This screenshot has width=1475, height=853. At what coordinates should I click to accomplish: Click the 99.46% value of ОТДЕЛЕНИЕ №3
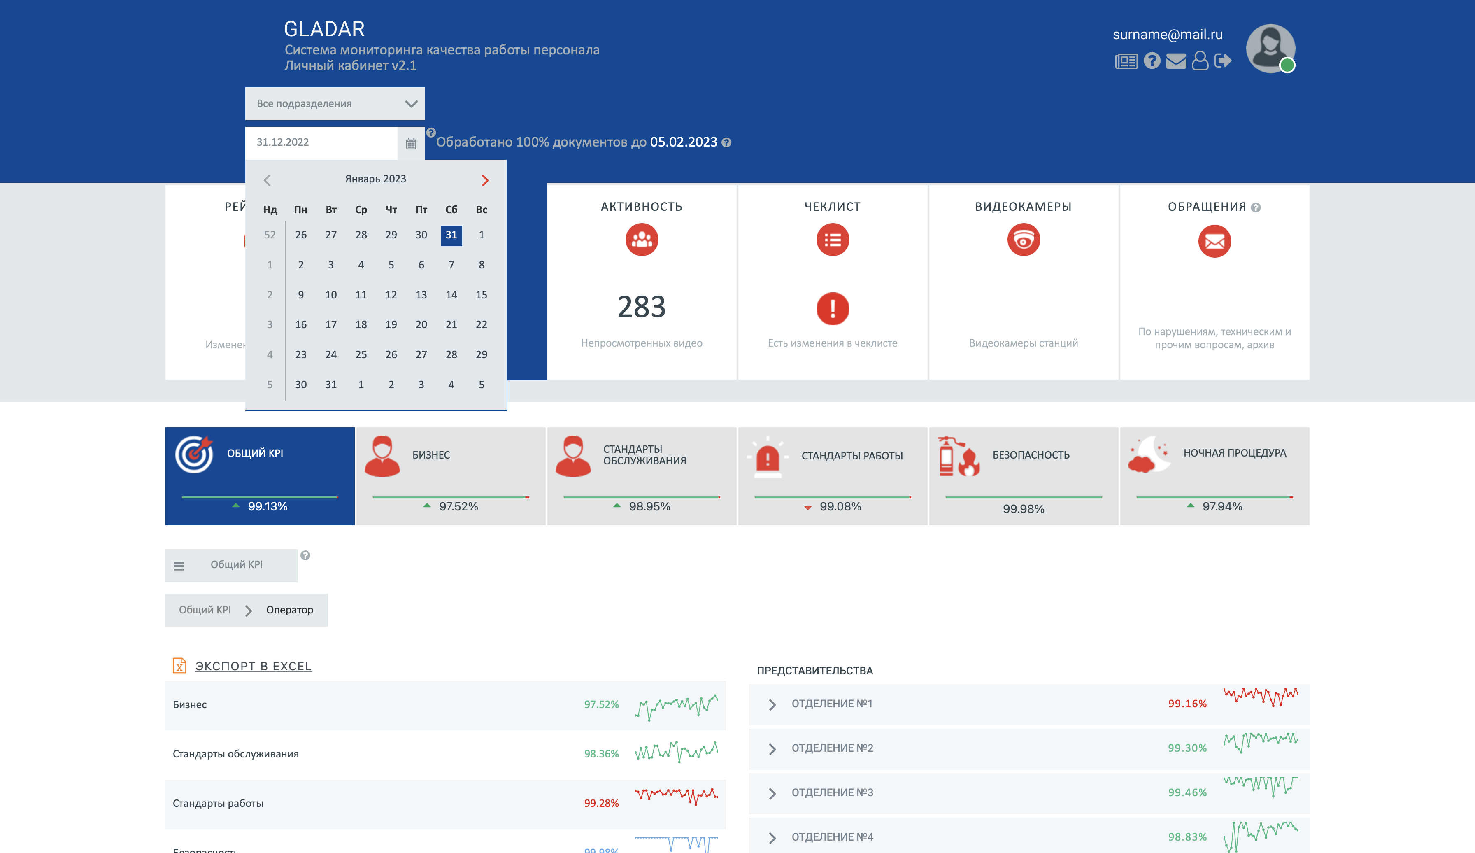(1187, 792)
